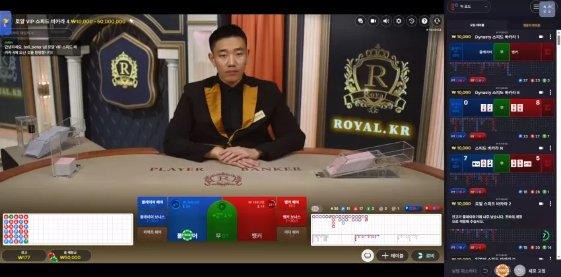Open the help question mark icon
Screen dimensions: 561x277
point(424,21)
